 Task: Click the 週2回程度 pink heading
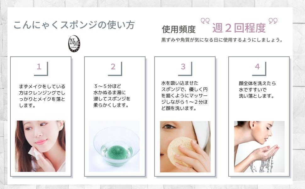(x=239, y=28)
